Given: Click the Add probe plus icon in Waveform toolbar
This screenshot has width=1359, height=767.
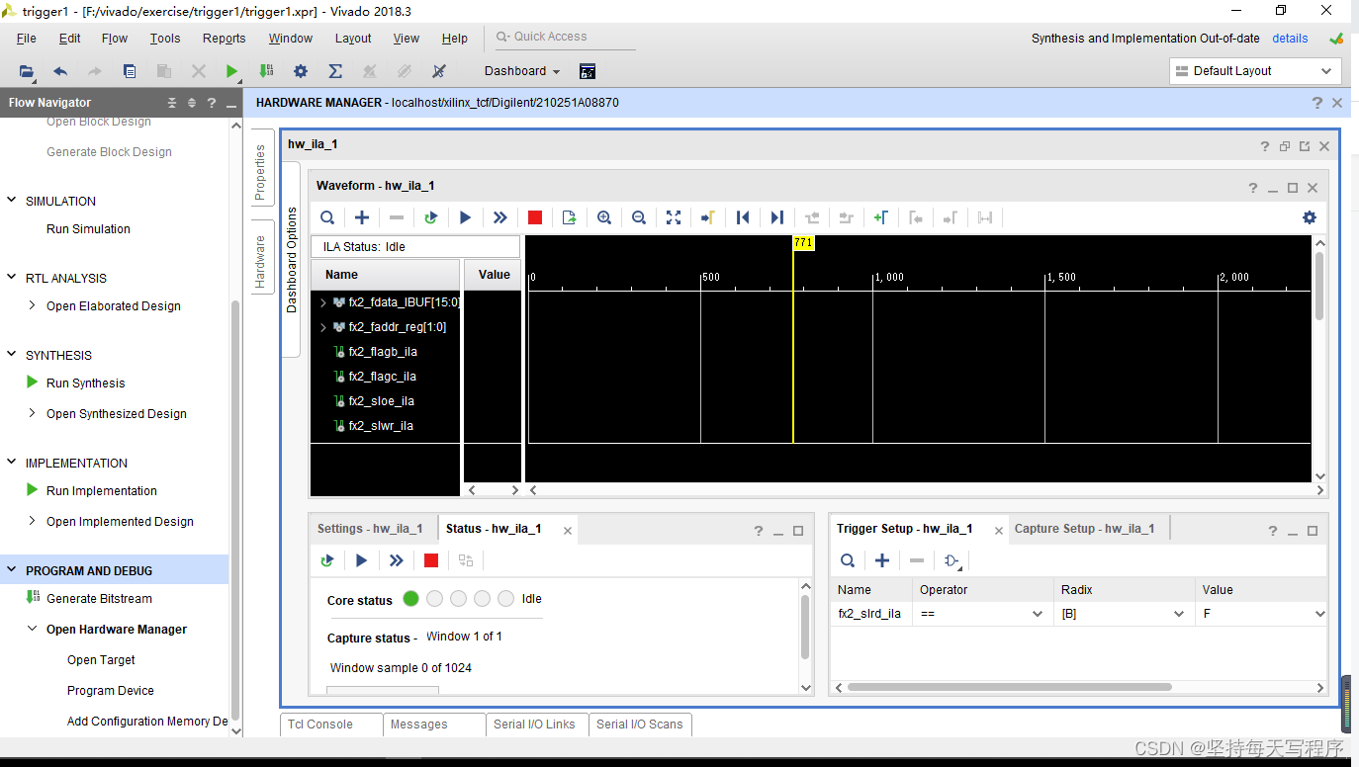Looking at the screenshot, I should click(x=362, y=217).
